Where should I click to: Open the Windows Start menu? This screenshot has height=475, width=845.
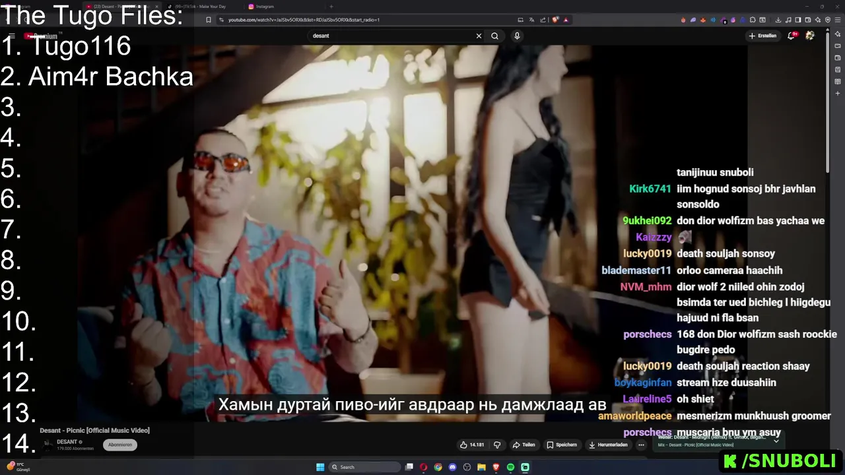tap(320, 467)
